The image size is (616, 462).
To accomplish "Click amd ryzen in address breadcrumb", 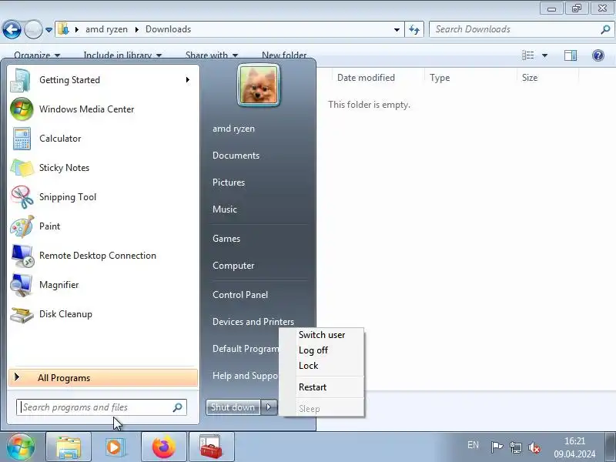I will pyautogui.click(x=106, y=29).
